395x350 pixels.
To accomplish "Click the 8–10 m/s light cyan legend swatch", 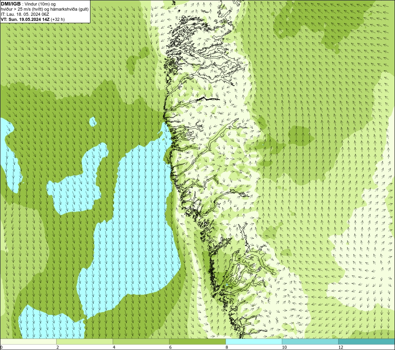I will click(254, 341).
